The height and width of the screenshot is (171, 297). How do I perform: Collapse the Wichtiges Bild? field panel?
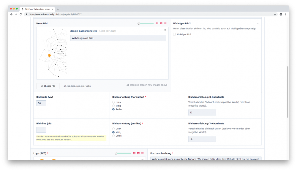(x=257, y=23)
